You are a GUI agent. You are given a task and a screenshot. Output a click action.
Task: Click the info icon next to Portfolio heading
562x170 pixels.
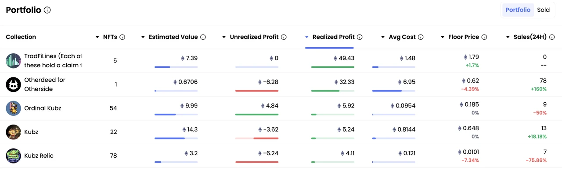(47, 10)
